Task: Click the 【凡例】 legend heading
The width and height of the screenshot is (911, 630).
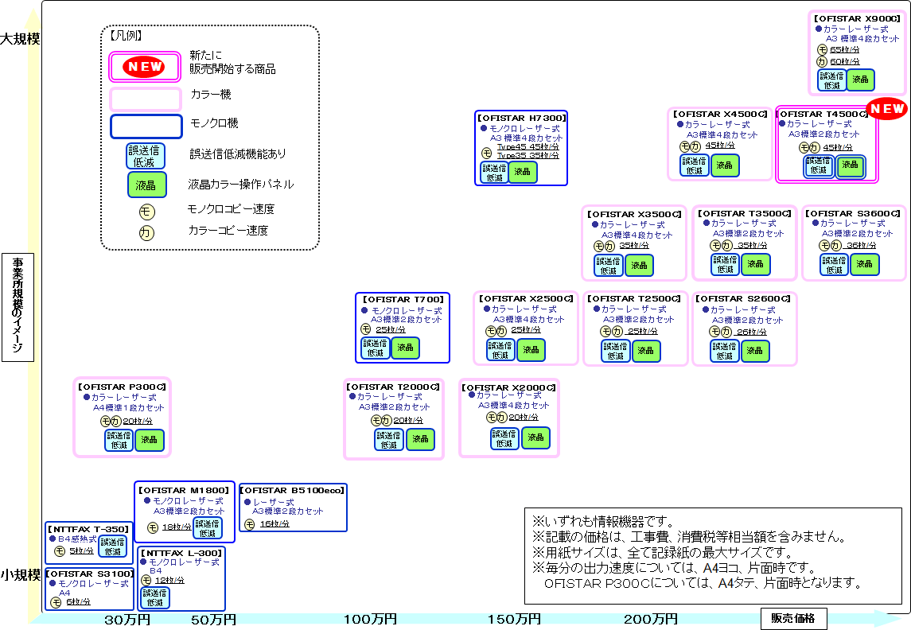Action: (x=125, y=36)
